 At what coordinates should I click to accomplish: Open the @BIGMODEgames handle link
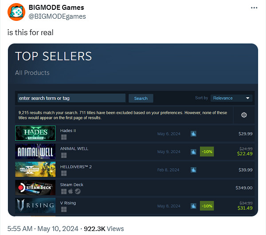[x=58, y=16]
